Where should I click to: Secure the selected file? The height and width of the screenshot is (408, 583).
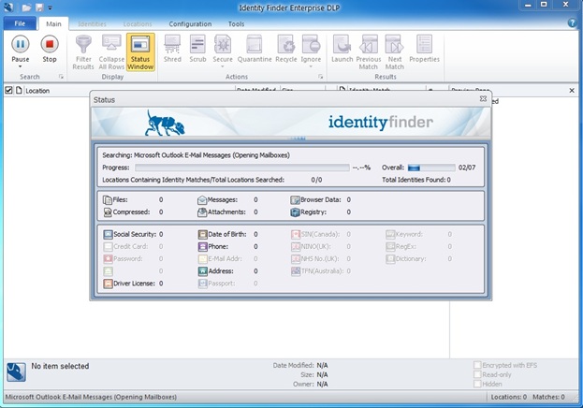point(223,49)
